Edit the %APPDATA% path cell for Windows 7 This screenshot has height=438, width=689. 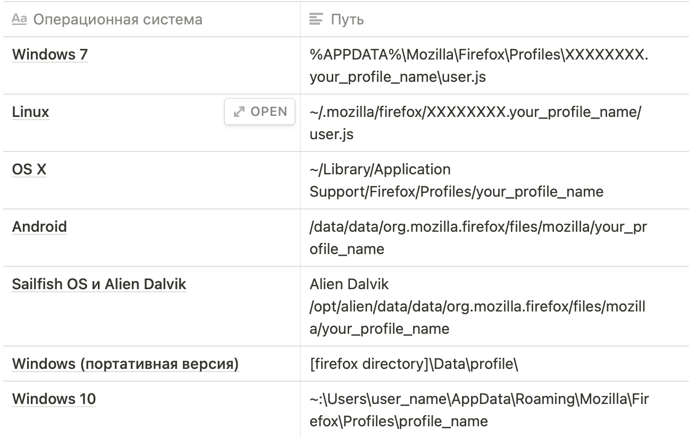pos(478,66)
